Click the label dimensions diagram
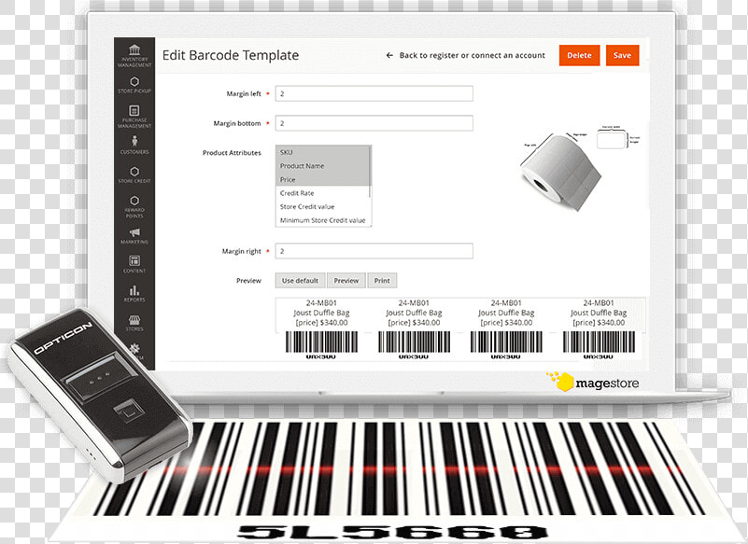 618,137
